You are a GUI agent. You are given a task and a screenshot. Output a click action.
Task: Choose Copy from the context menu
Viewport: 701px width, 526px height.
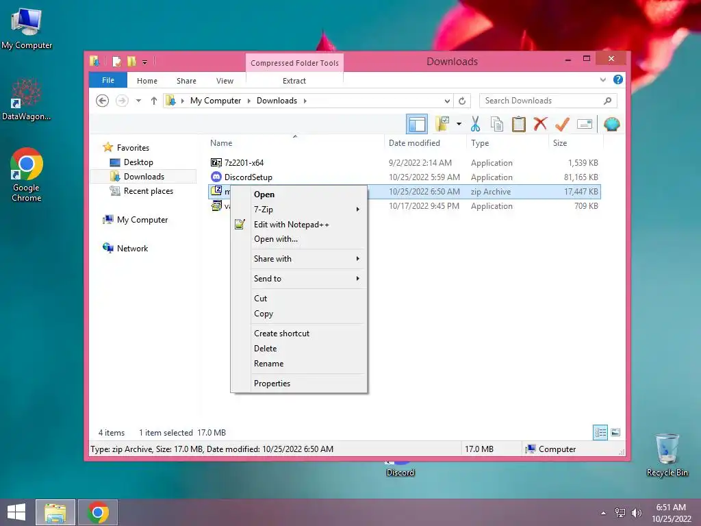298,314
